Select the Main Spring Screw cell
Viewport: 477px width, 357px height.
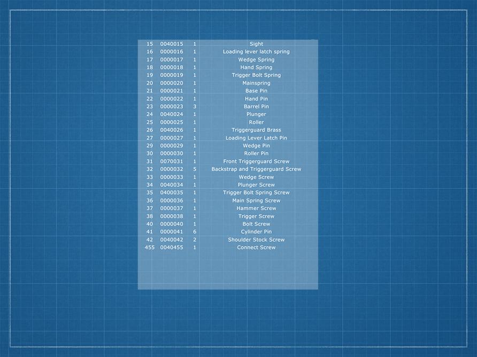click(x=256, y=201)
